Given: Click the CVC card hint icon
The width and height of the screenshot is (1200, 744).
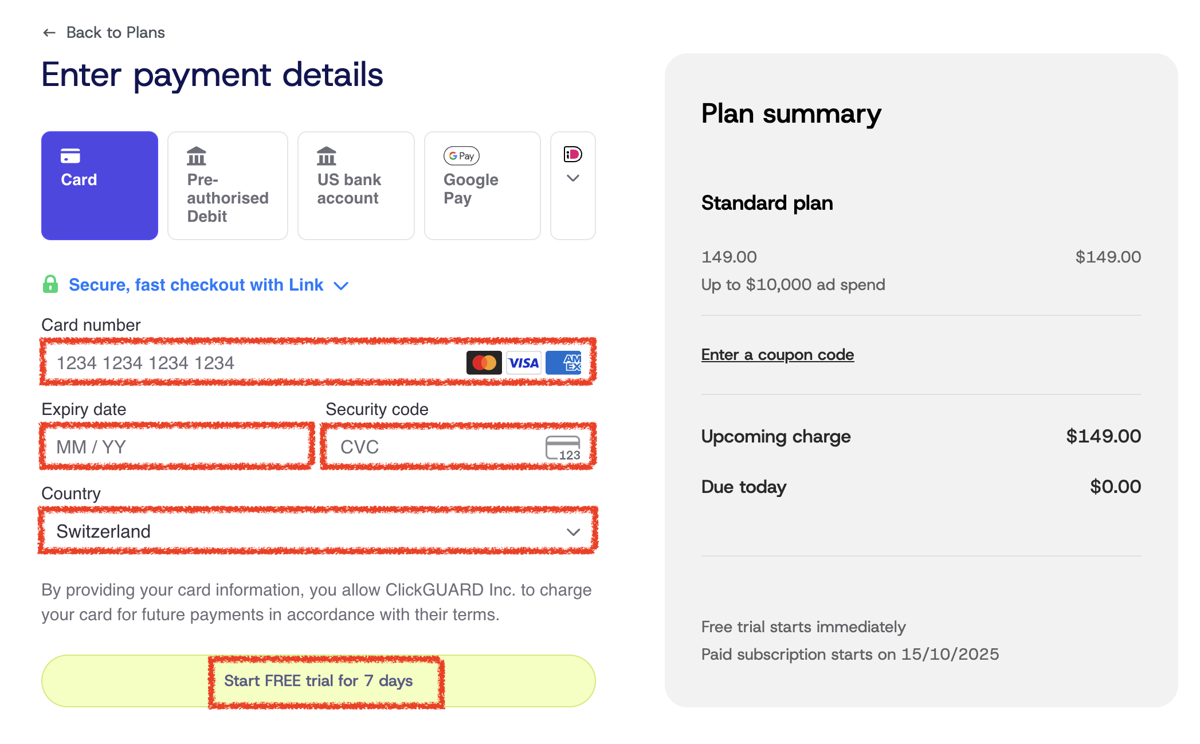Looking at the screenshot, I should 563,448.
